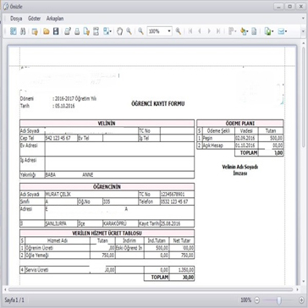Open the Arkaplan menu
Image resolution: width=308 pixels, height=308 pixels.
[55, 19]
